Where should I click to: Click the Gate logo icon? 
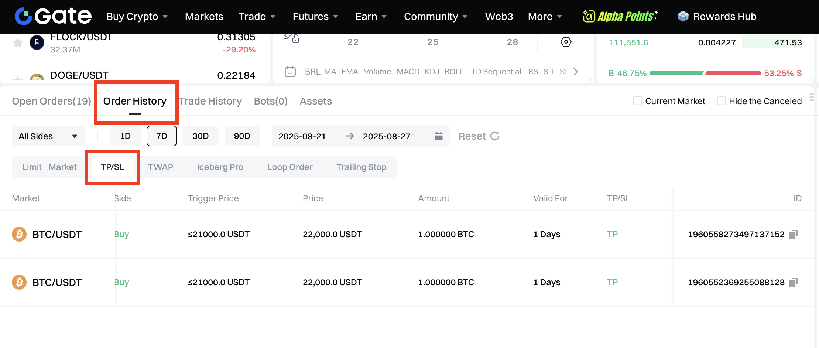pos(24,16)
